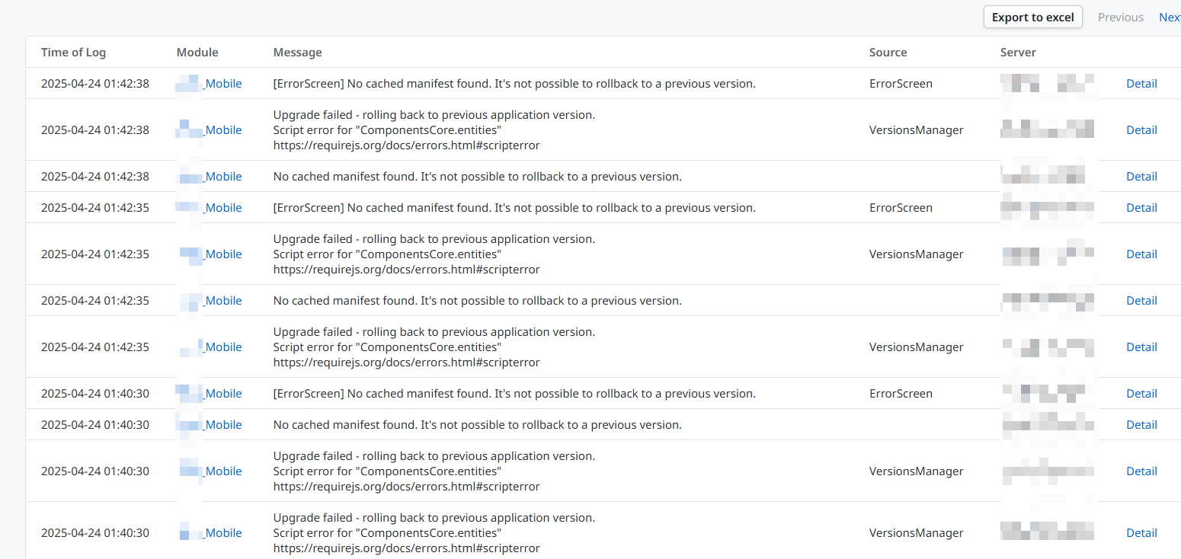This screenshot has width=1181, height=559.
Task: Open Detail for 01:40:30 log with empty source
Action: tap(1141, 425)
